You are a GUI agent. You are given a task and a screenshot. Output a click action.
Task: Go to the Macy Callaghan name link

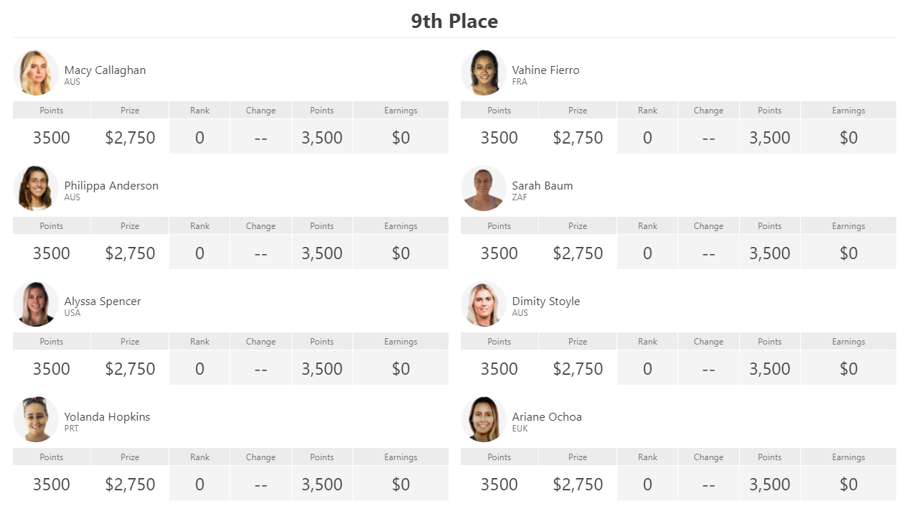(x=105, y=70)
